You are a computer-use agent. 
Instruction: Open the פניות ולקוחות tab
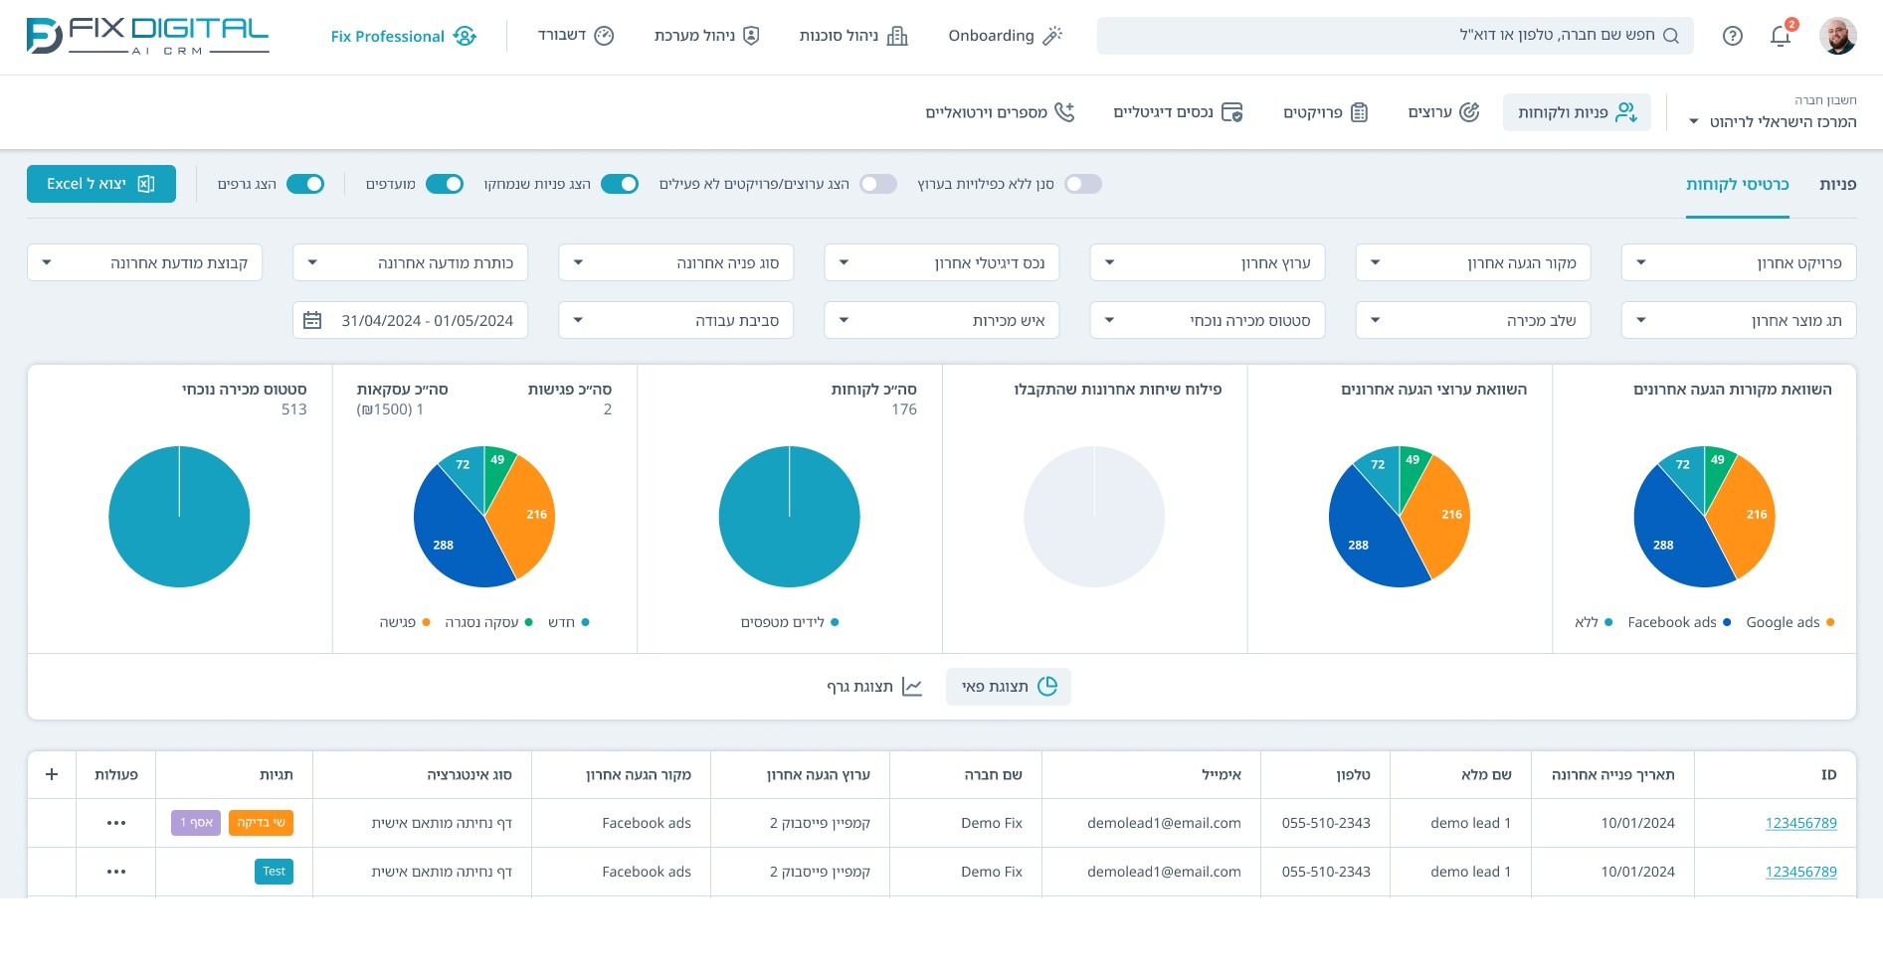click(x=1577, y=112)
